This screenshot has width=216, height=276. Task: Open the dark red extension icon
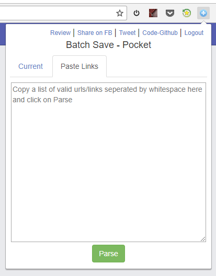(153, 13)
